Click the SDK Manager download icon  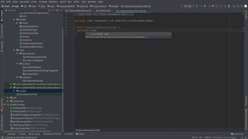(234, 6)
